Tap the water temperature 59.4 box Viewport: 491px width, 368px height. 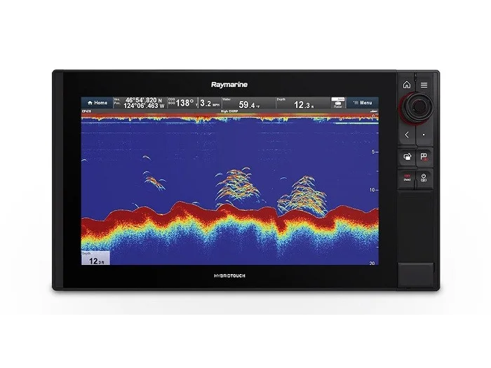point(249,103)
